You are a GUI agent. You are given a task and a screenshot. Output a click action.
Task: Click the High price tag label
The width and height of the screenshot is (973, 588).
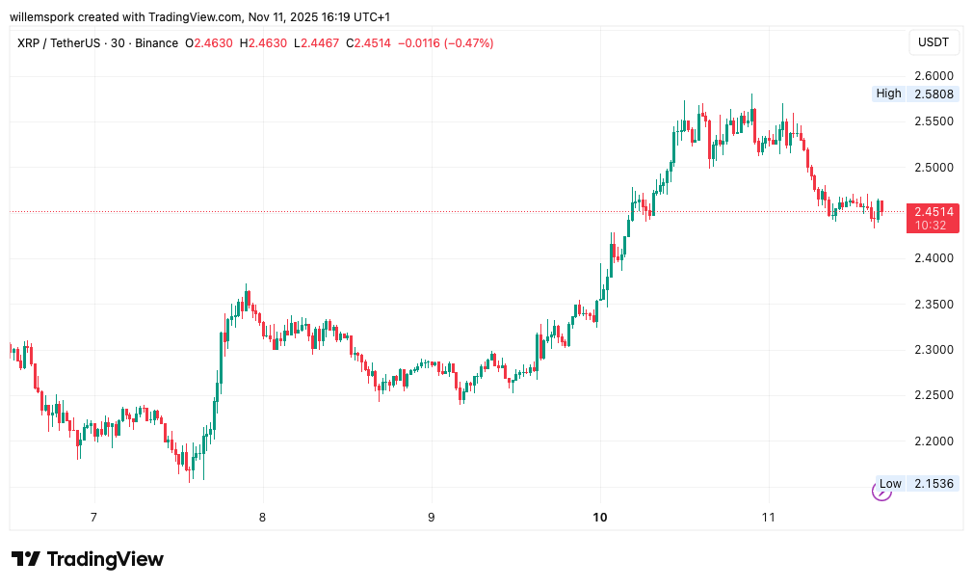[x=888, y=94]
